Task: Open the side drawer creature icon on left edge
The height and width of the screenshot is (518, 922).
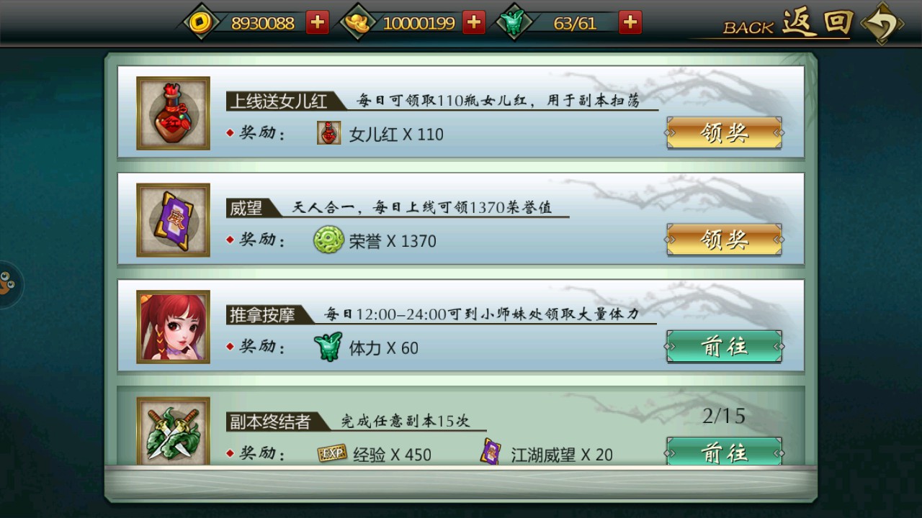Action: [x=9, y=283]
